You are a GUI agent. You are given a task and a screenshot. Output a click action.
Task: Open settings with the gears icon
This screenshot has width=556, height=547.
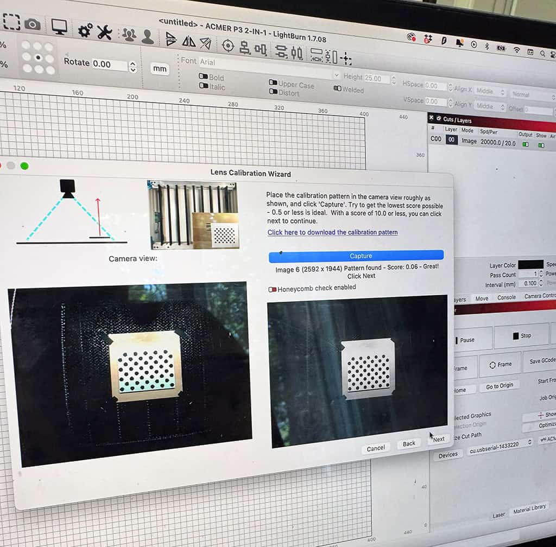click(85, 30)
